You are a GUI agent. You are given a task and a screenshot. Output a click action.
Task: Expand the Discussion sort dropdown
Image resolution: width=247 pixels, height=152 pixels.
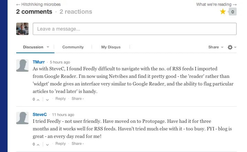[48, 47]
